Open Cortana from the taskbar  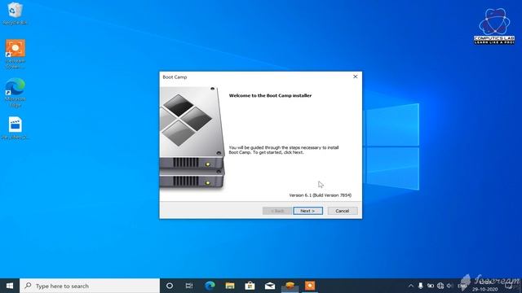[x=170, y=286]
